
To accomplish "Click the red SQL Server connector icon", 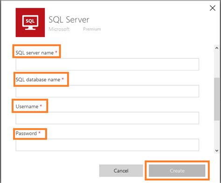I will (30, 22).
